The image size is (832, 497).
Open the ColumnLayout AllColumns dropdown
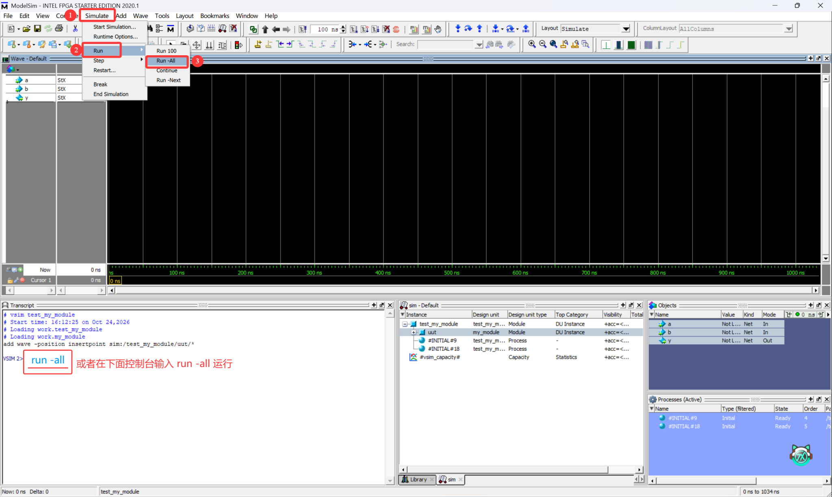tap(789, 29)
